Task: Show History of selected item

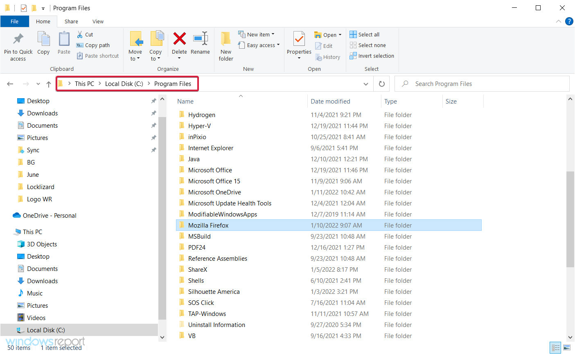Action: (328, 57)
